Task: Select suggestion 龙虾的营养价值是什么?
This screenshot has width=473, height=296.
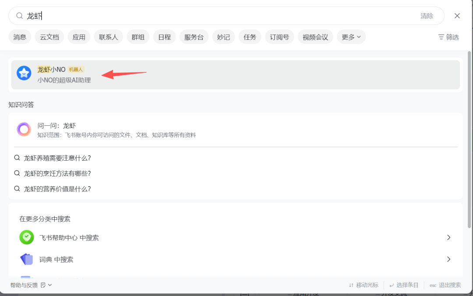Action: (57, 189)
